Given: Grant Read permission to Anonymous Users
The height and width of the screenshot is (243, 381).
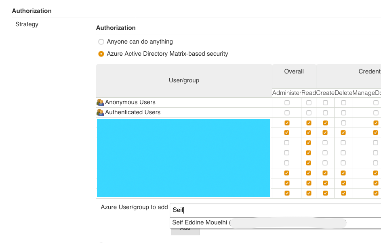Looking at the screenshot, I should point(309,103).
